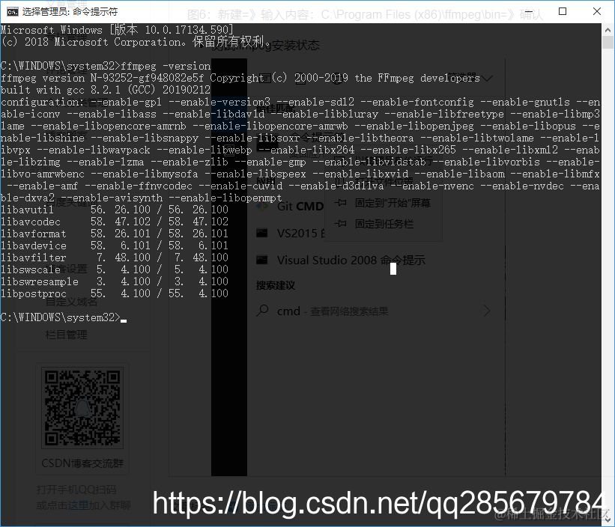
Task: Click the pin icon beside 固定到"开始"屏幕
Action: click(x=340, y=203)
